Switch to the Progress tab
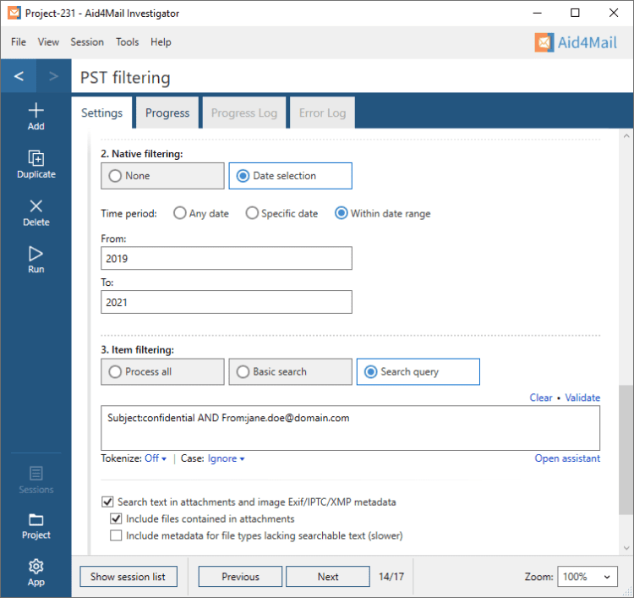Screen dimensions: 634x598 tap(167, 112)
